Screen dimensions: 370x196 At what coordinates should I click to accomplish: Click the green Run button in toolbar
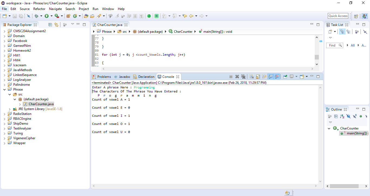(47, 16)
